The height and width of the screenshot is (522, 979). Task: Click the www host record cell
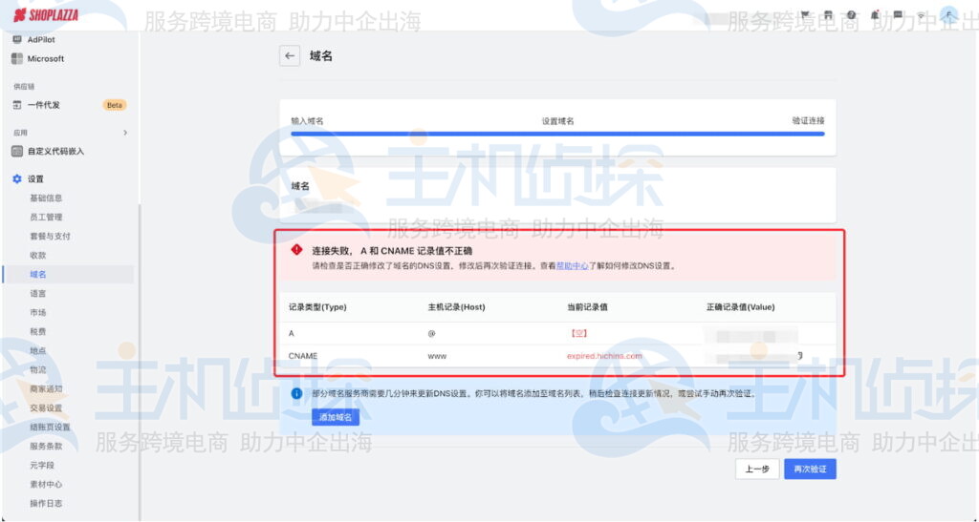[x=437, y=356]
